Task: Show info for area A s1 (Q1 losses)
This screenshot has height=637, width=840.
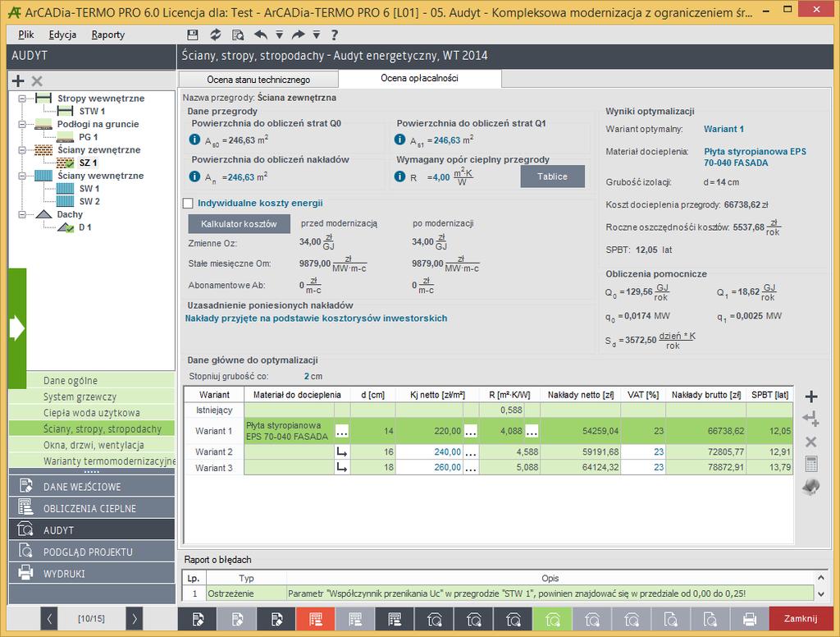Action: [399, 140]
